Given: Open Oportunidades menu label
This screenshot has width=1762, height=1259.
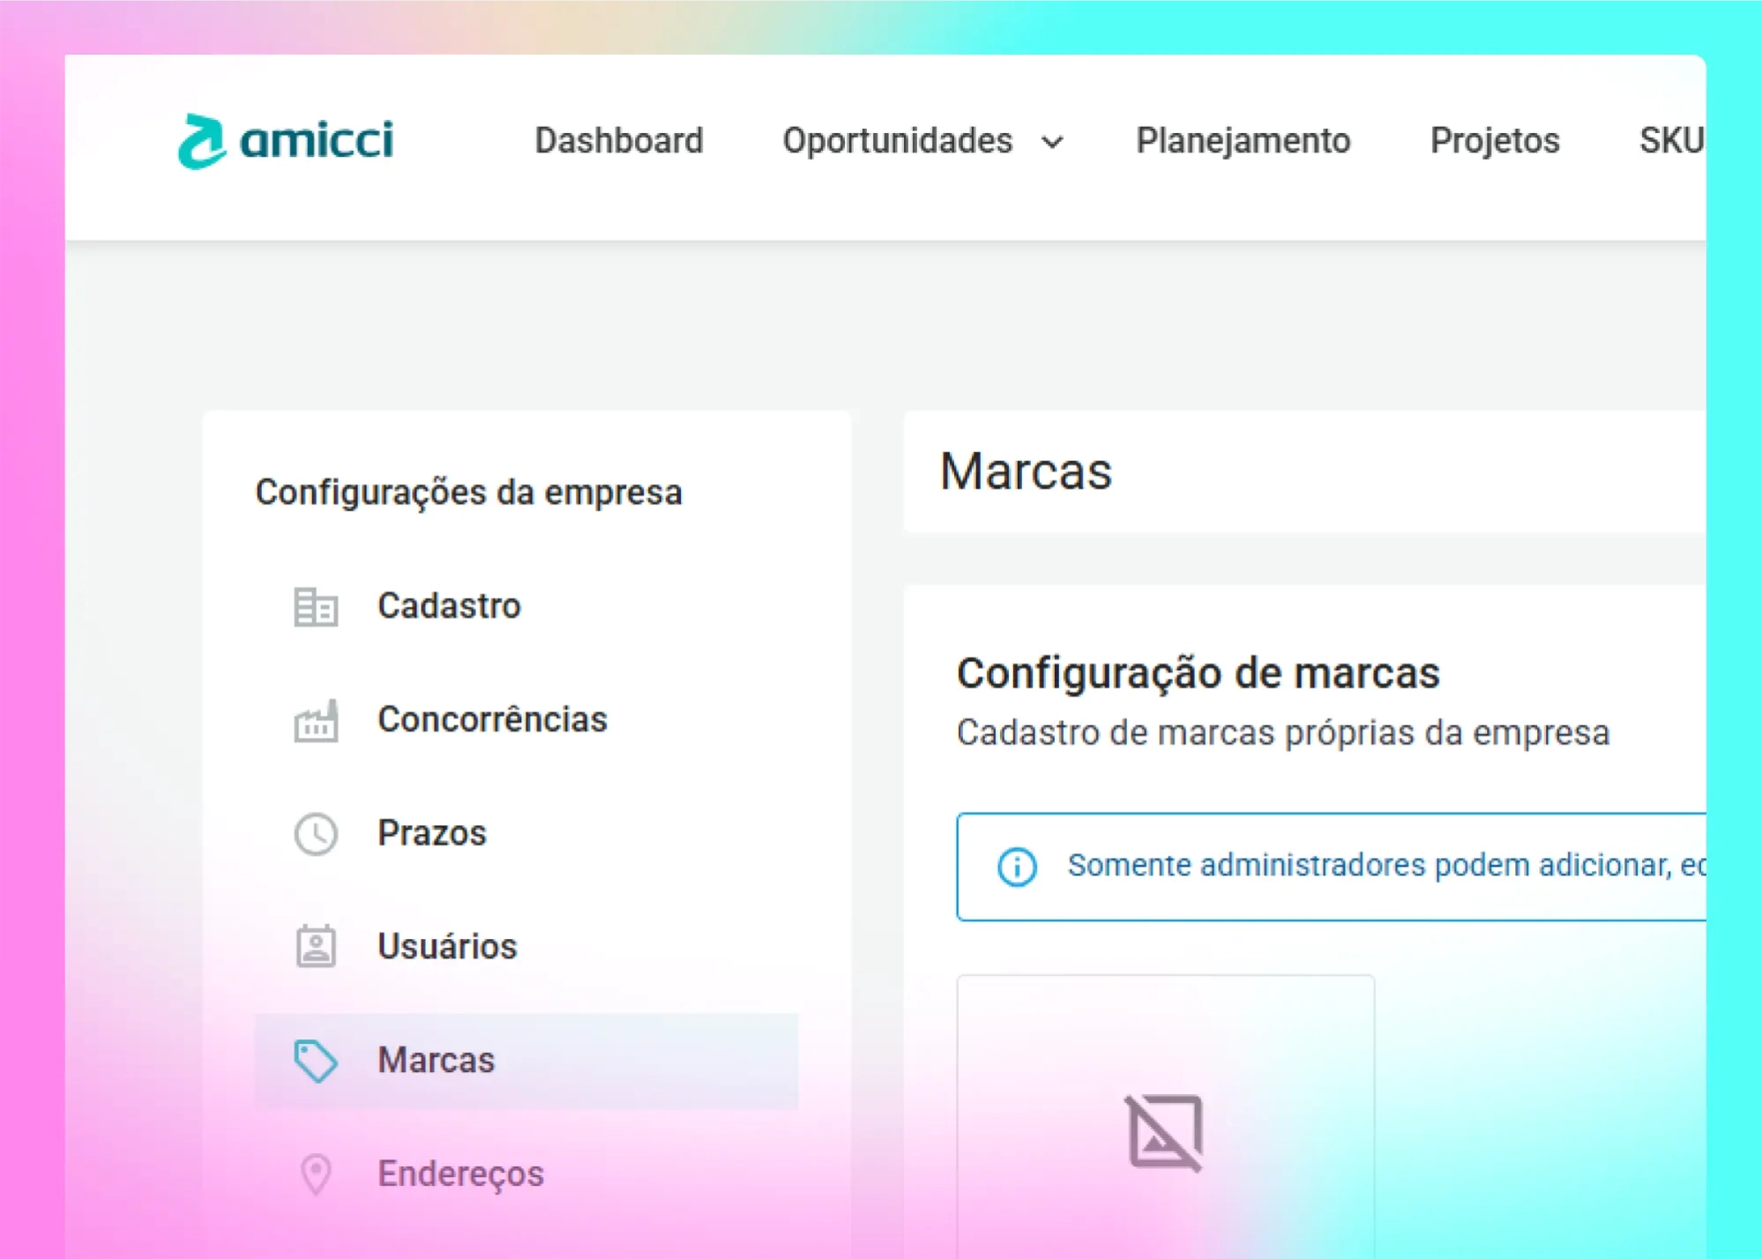Looking at the screenshot, I should [x=897, y=141].
